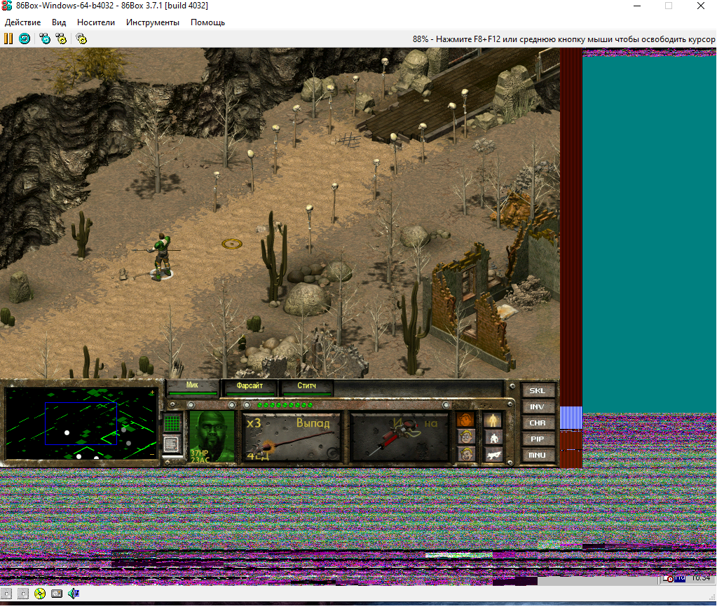Click the green action points indicator row

point(285,405)
